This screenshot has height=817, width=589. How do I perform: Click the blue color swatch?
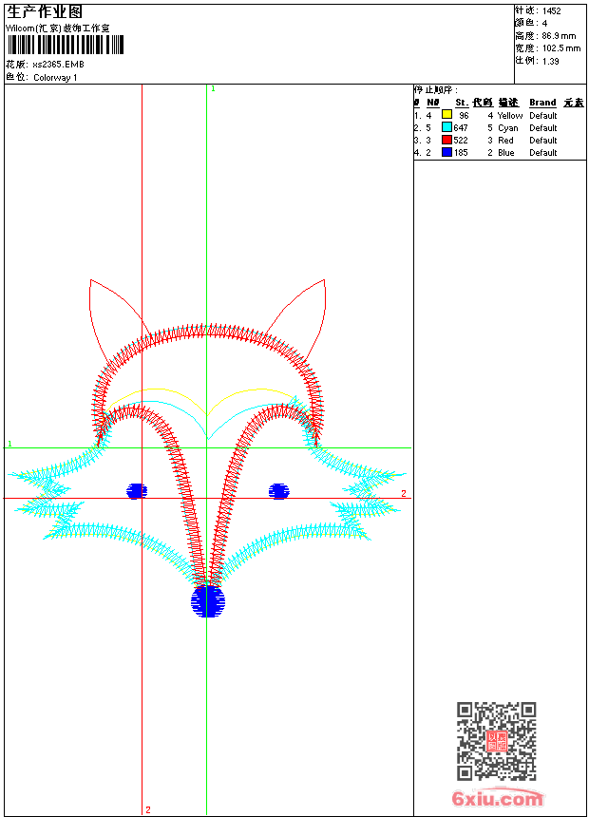[x=446, y=152]
